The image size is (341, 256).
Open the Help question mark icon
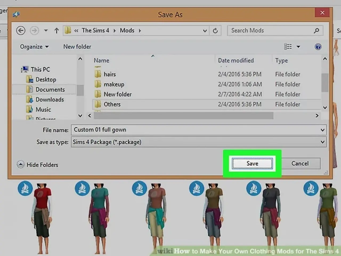coord(318,47)
